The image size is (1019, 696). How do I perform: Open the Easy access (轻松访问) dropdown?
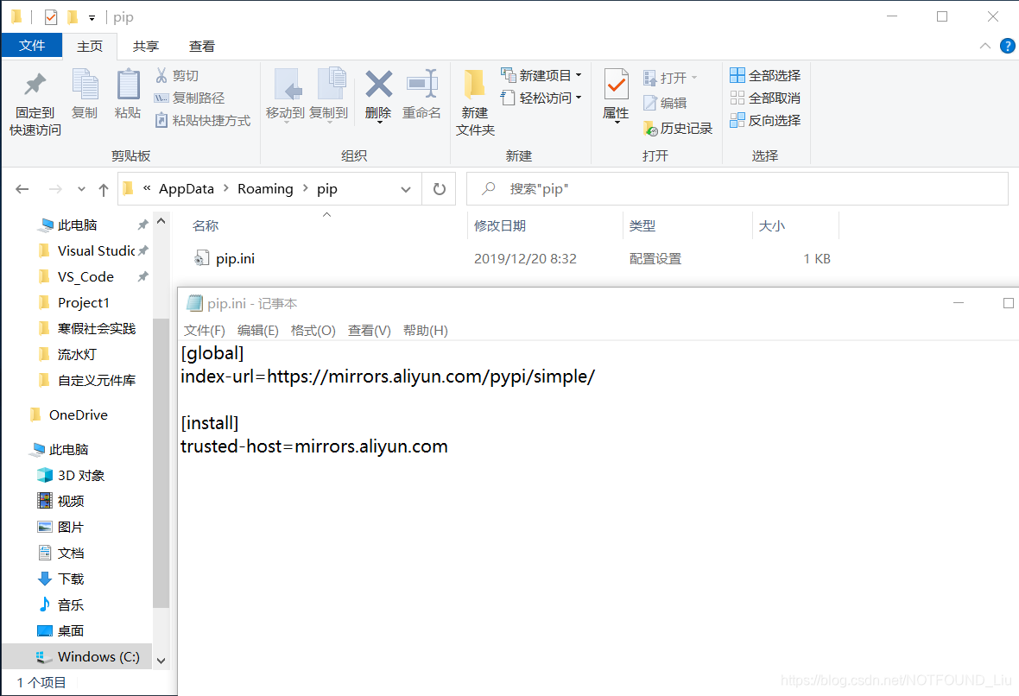(541, 98)
